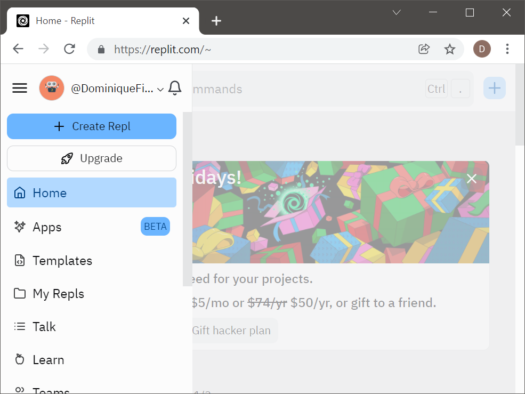Open My Repls in the sidebar

[x=92, y=293]
